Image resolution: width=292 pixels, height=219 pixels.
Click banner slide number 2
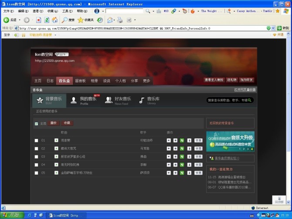244,149
